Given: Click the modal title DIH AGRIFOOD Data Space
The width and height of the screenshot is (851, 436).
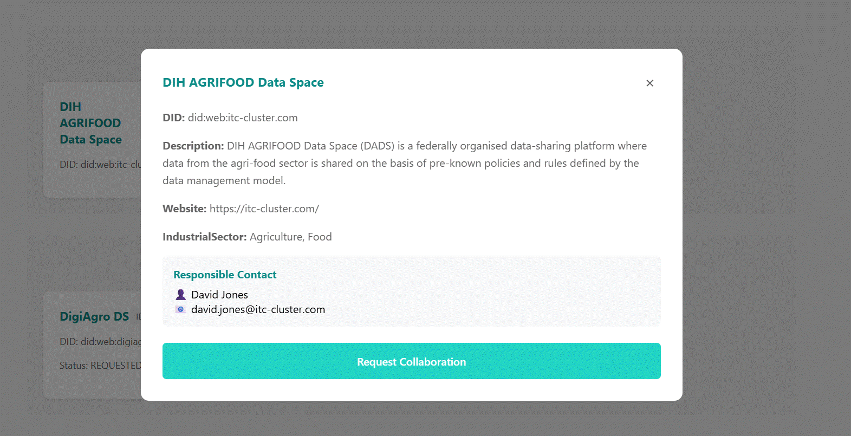Looking at the screenshot, I should click(x=243, y=82).
